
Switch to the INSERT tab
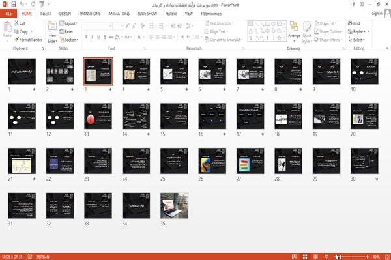46,14
